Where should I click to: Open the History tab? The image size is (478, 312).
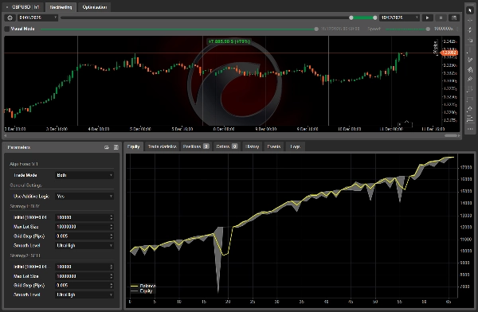point(252,146)
